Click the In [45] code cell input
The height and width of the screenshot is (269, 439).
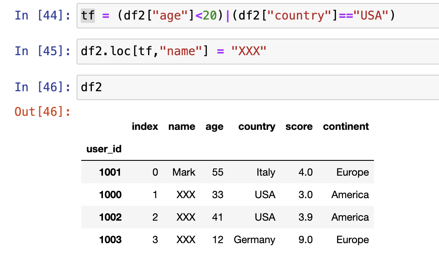coord(258,51)
